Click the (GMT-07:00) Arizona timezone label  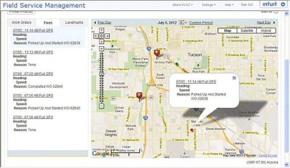click(x=262, y=162)
